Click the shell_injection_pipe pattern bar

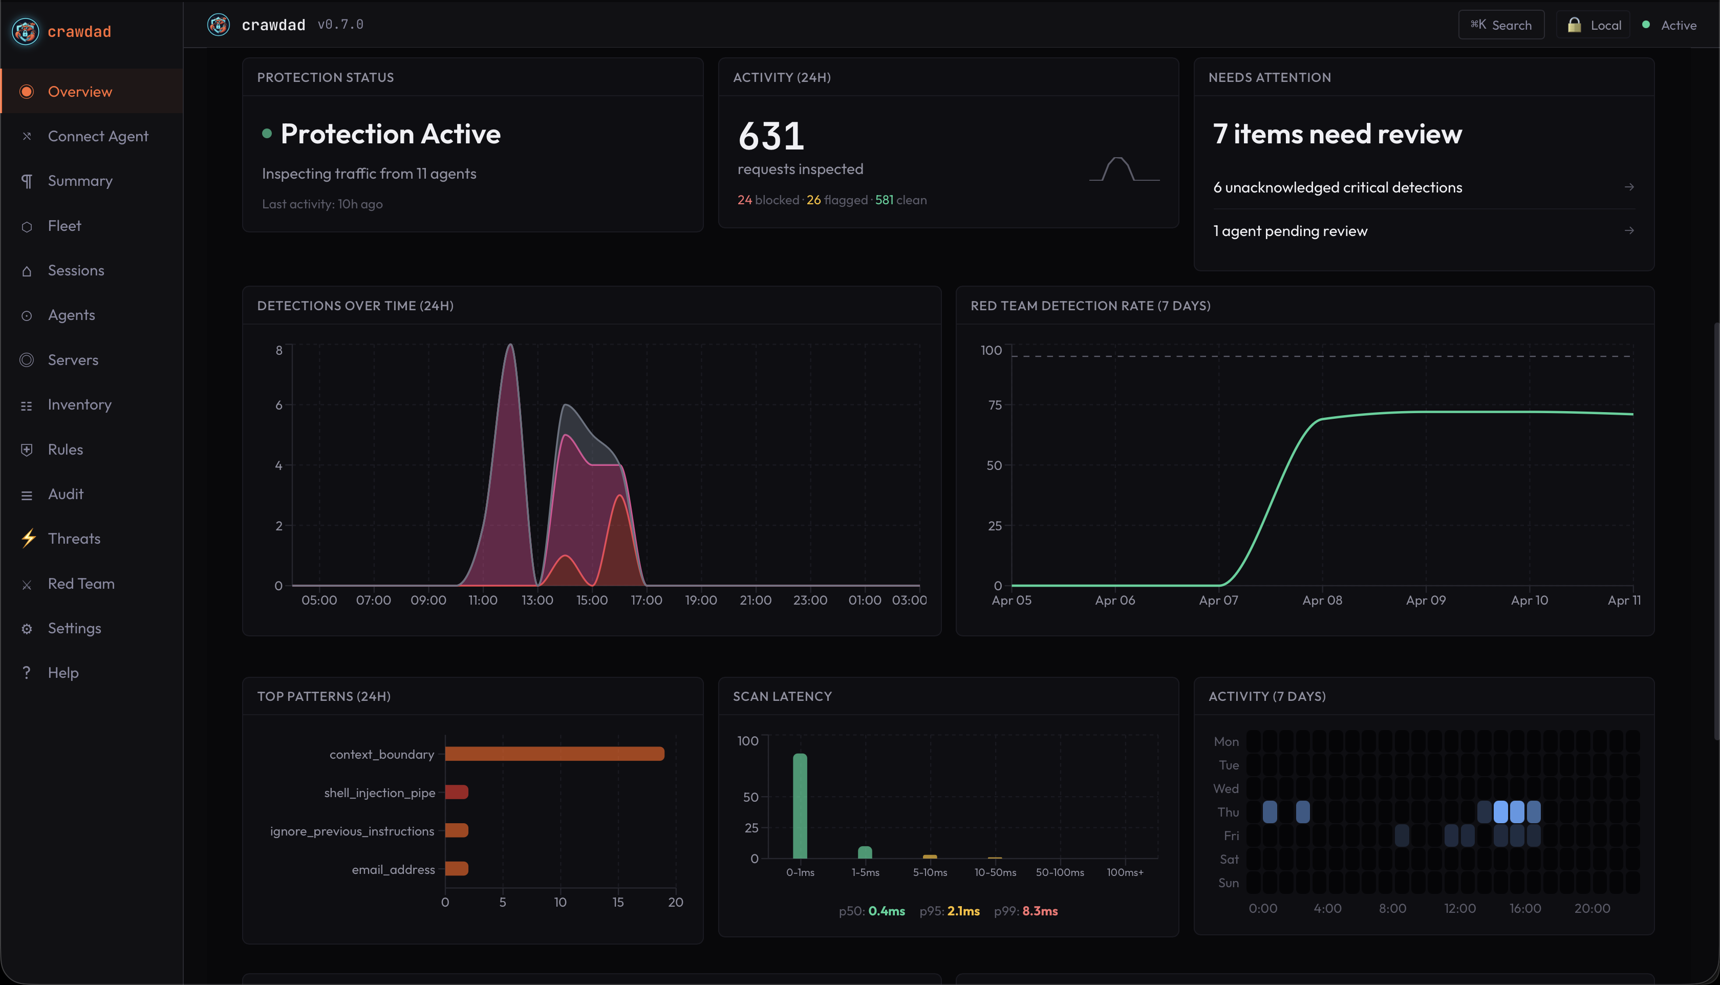[x=457, y=792]
